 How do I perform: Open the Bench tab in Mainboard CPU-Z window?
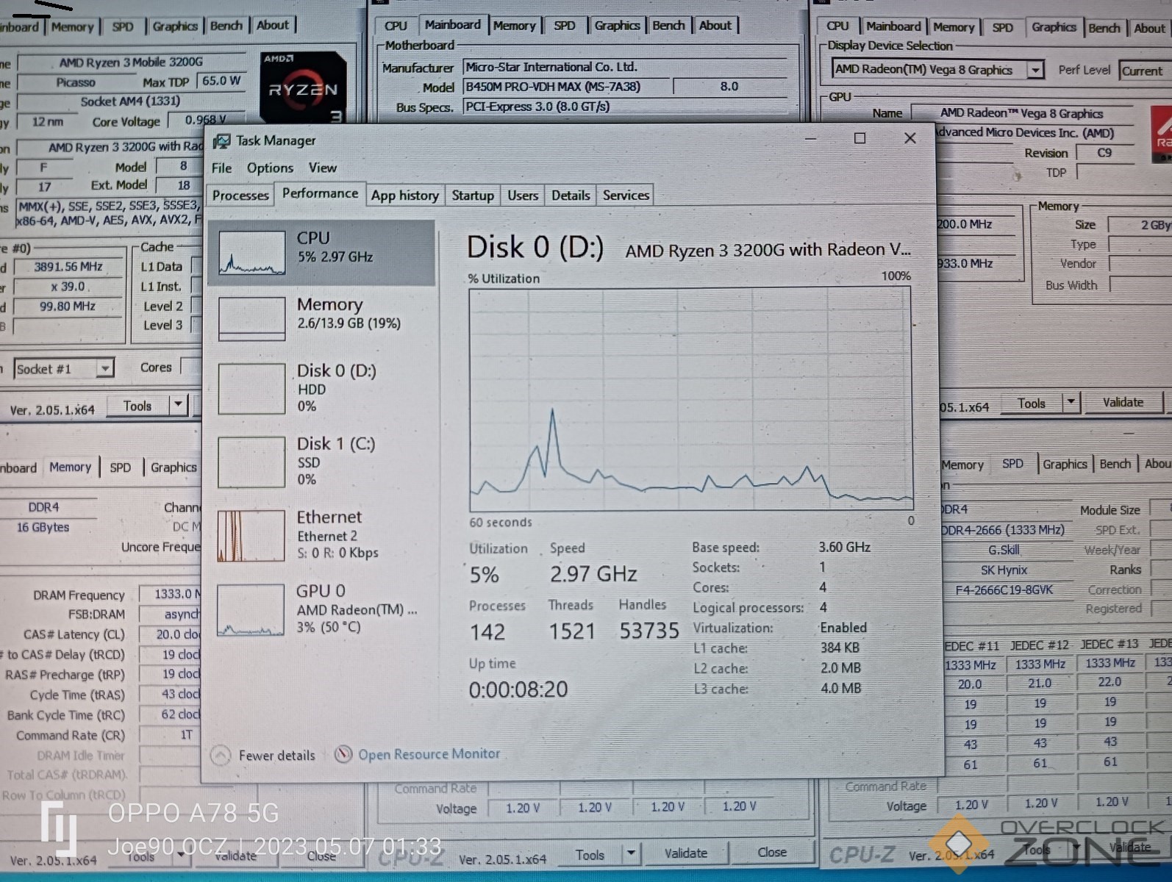coord(668,26)
